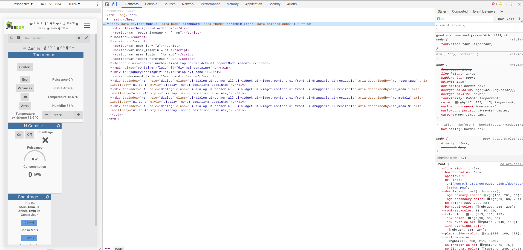The image size is (523, 250).
Task: Select the Confort thermostat mode
Action: click(x=25, y=67)
